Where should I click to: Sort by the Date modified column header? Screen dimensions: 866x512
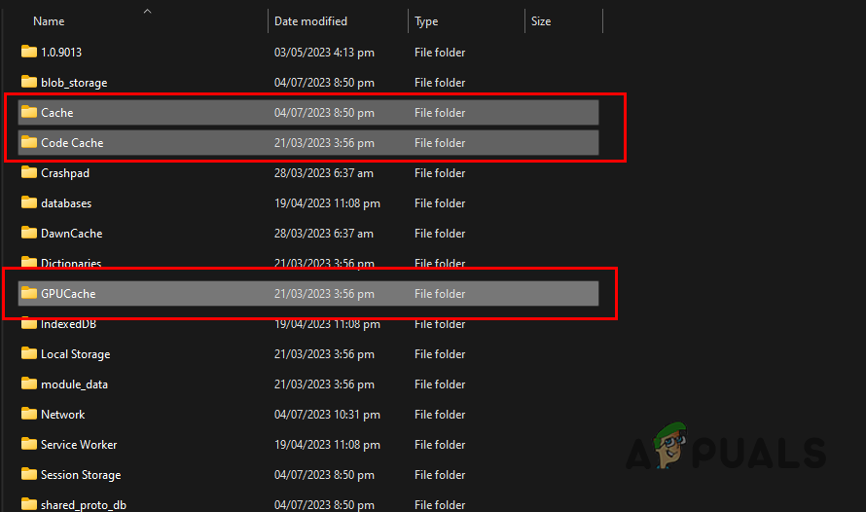click(310, 21)
